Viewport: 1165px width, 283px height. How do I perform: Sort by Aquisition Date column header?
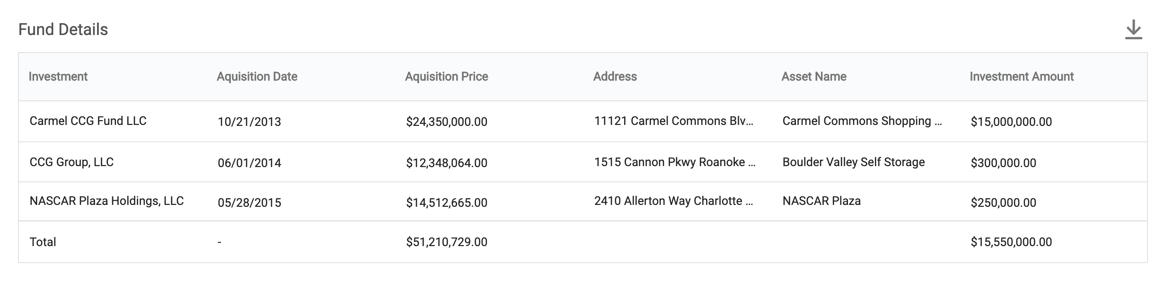point(257,77)
